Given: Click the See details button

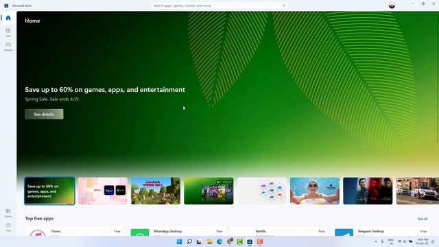Looking at the screenshot, I should point(44,114).
